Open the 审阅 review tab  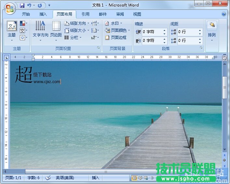pyautogui.click(x=120, y=14)
